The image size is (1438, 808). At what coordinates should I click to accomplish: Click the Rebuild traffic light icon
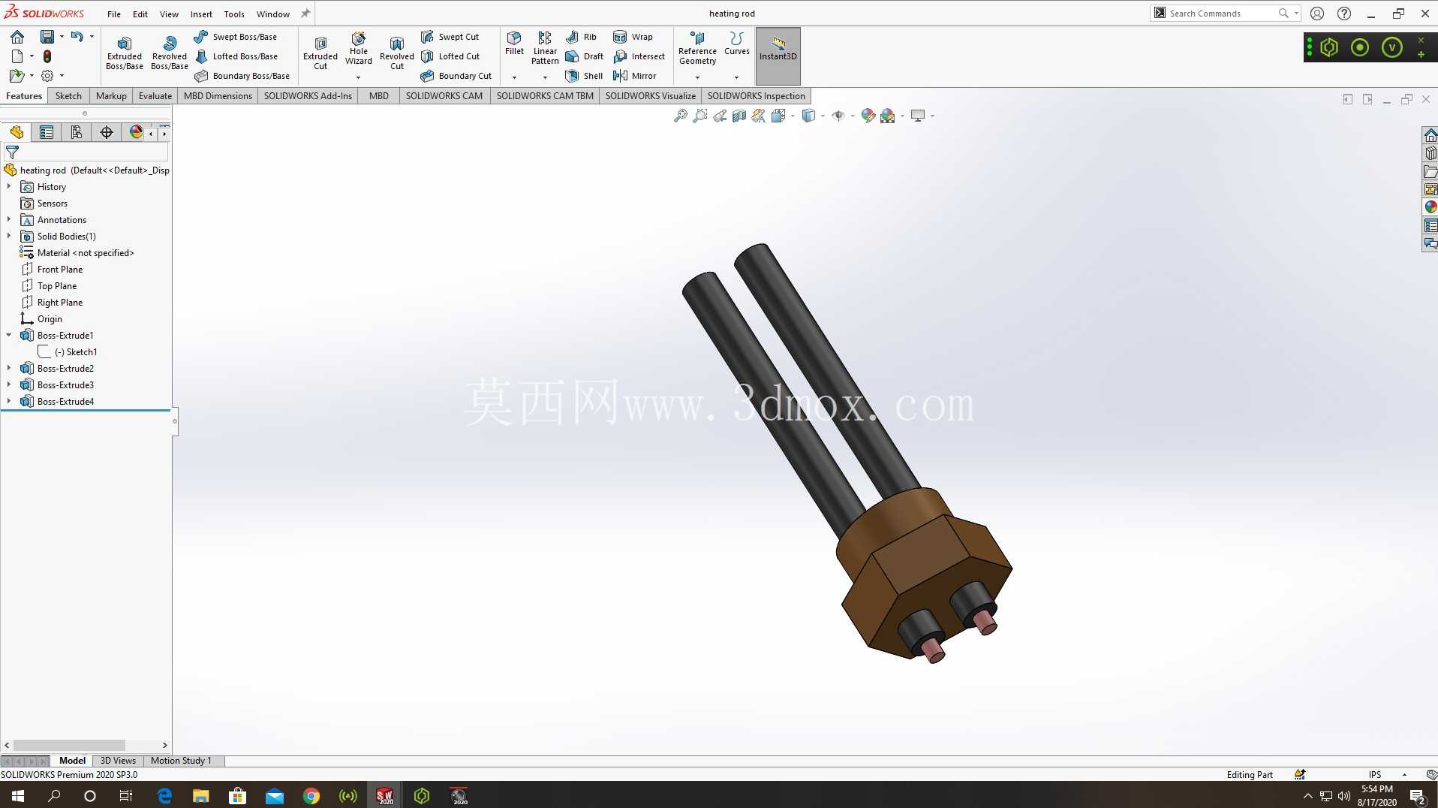(x=47, y=56)
